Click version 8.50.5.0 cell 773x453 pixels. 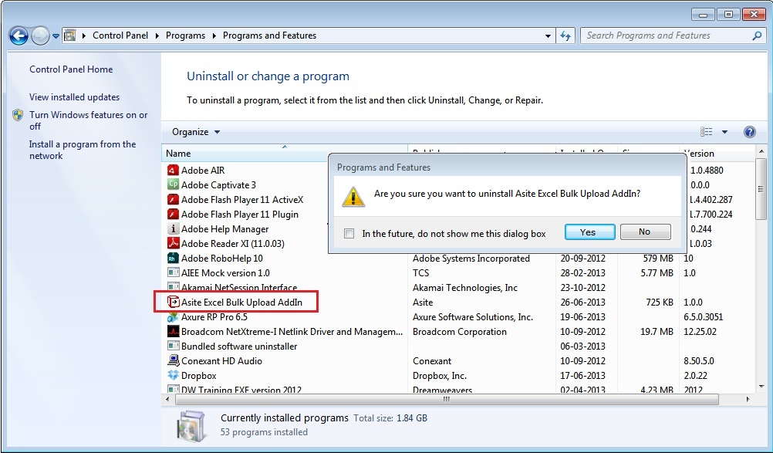(x=700, y=361)
